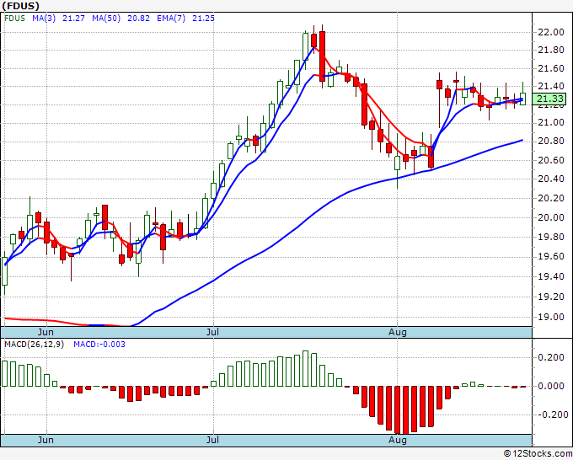The height and width of the screenshot is (460, 573).
Task: Click the 21.80 price axis label
Action: 551,50
